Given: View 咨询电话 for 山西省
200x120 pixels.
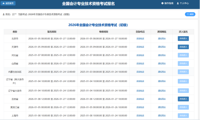Looking at the screenshot, I should [x=140, y=63].
